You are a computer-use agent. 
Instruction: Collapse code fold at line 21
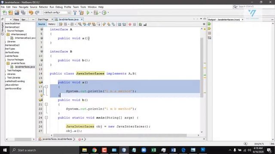point(46,104)
